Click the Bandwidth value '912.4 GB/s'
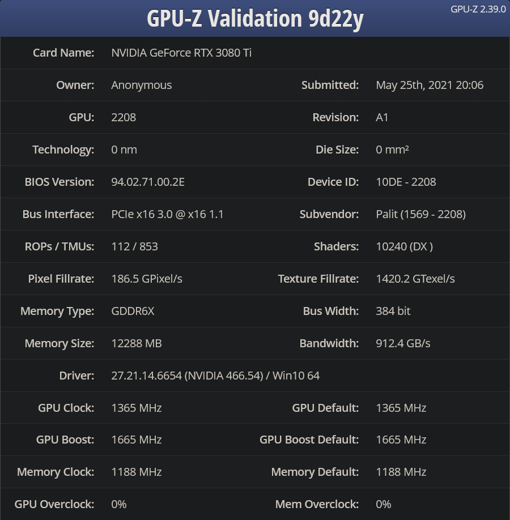Viewport: 510px width, 520px height. tap(403, 343)
